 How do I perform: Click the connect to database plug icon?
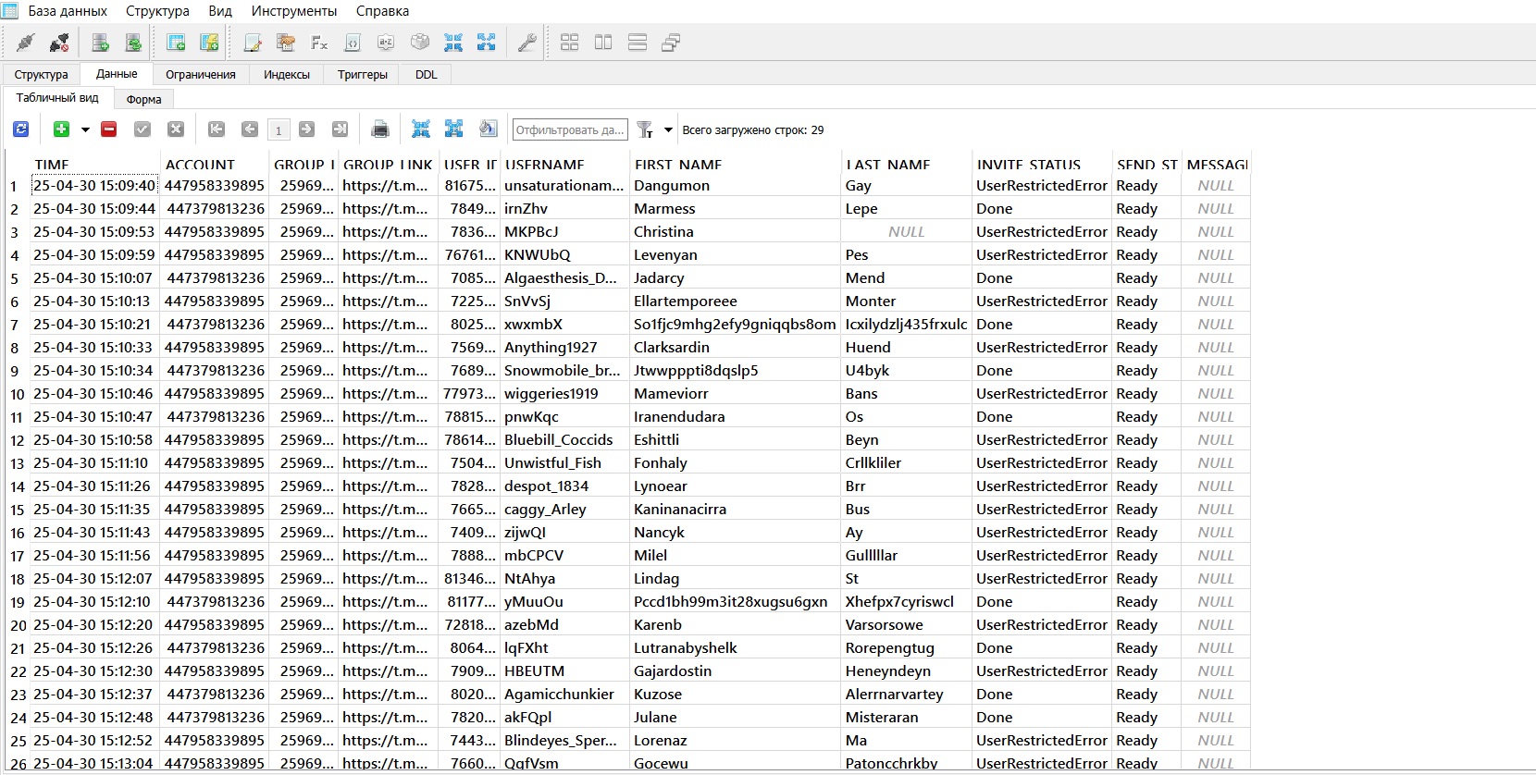[x=26, y=43]
